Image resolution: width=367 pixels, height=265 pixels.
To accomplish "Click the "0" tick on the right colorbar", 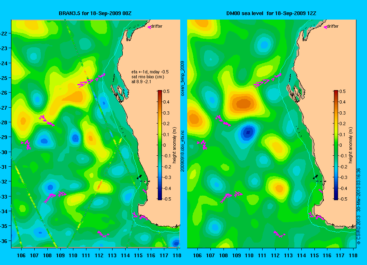I will click(340, 145).
